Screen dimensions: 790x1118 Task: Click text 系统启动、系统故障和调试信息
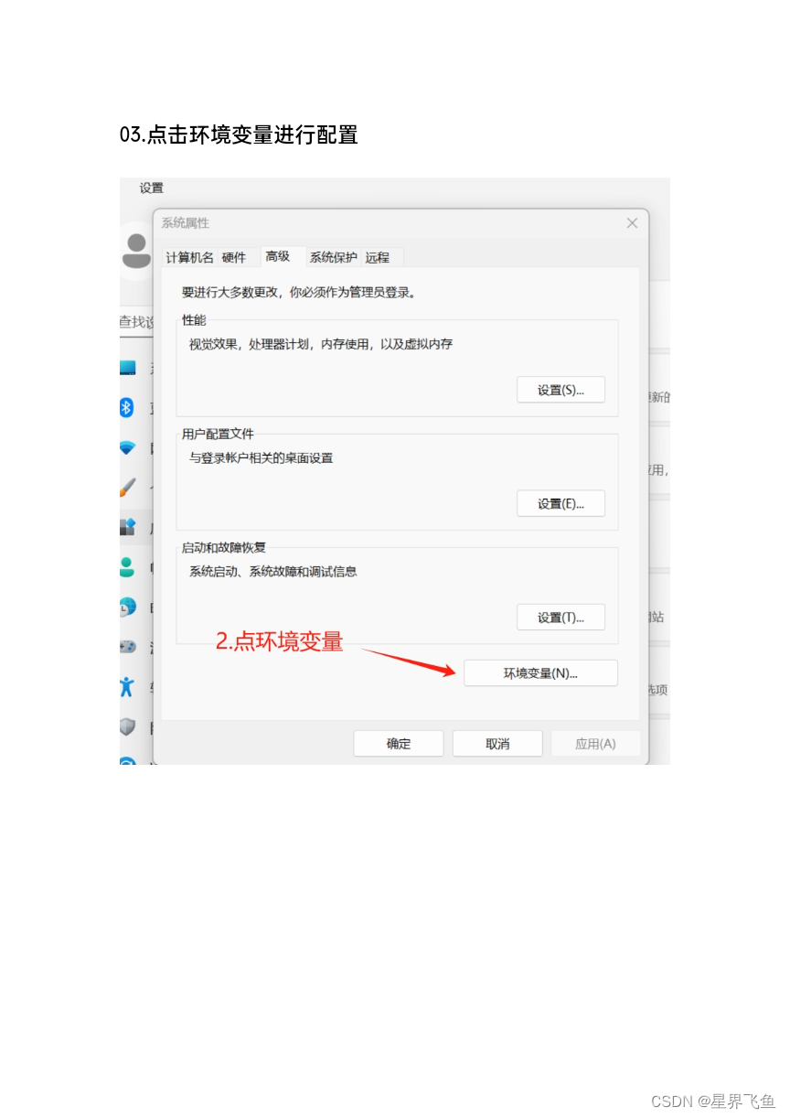pyautogui.click(x=272, y=572)
